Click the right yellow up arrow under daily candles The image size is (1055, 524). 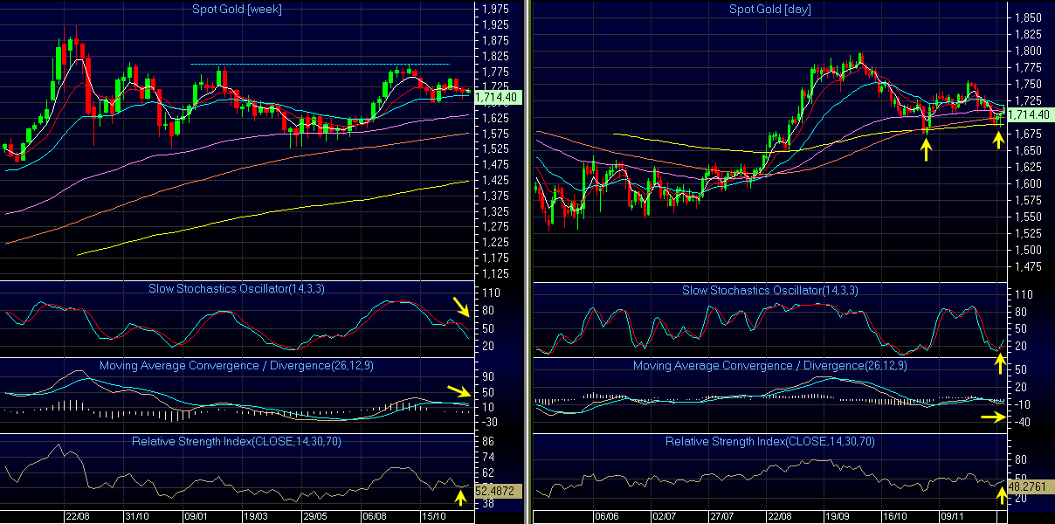(999, 138)
